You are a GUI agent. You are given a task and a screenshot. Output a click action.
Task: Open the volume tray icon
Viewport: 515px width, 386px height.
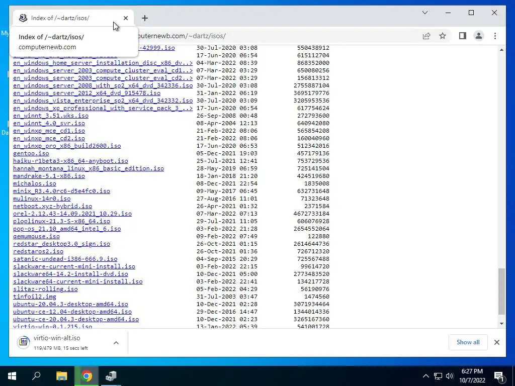tap(450, 376)
